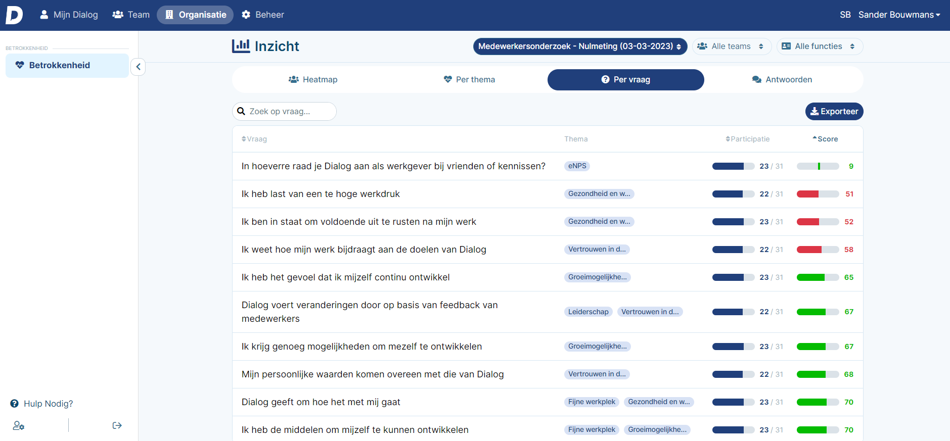This screenshot has height=441, width=950.
Task: Click the Betrokkenheid heart icon
Action: [x=20, y=65]
